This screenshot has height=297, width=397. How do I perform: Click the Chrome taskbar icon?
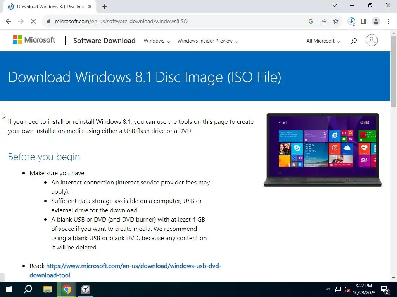pyautogui.click(x=67, y=289)
